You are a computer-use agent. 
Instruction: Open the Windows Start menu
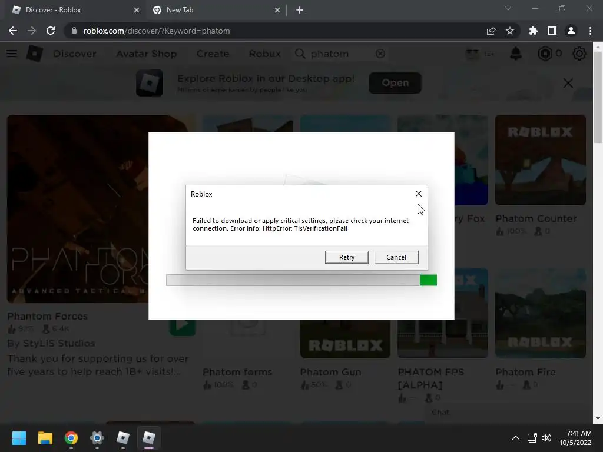tap(19, 438)
